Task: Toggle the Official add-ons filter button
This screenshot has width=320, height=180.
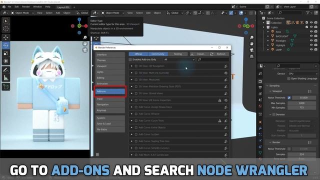Action: 138,54
